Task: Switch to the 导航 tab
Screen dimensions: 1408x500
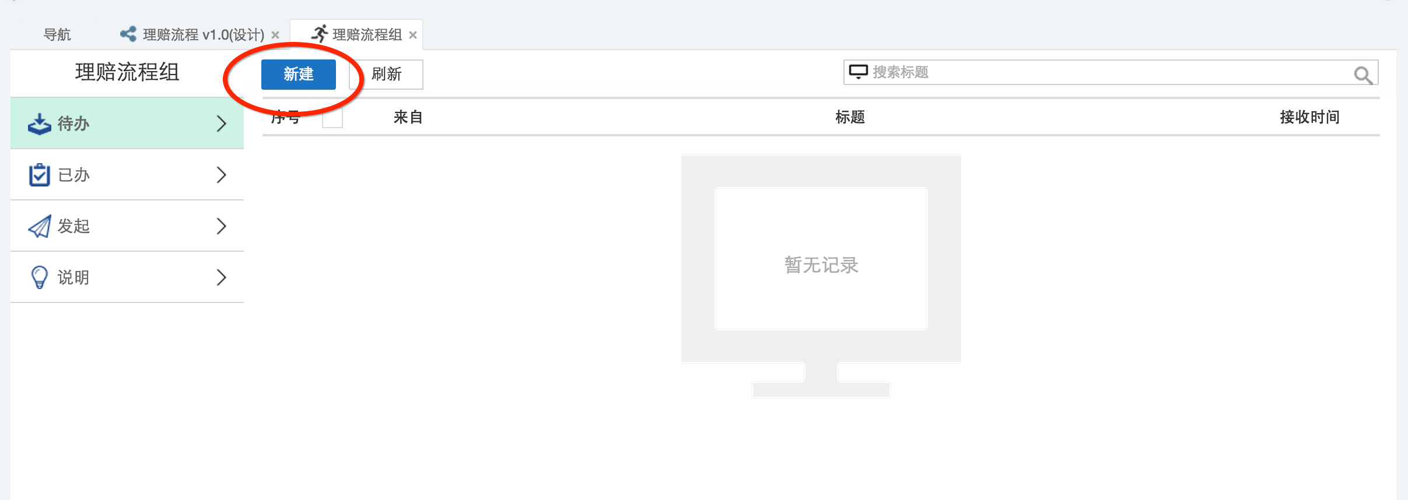Action: coord(57,34)
